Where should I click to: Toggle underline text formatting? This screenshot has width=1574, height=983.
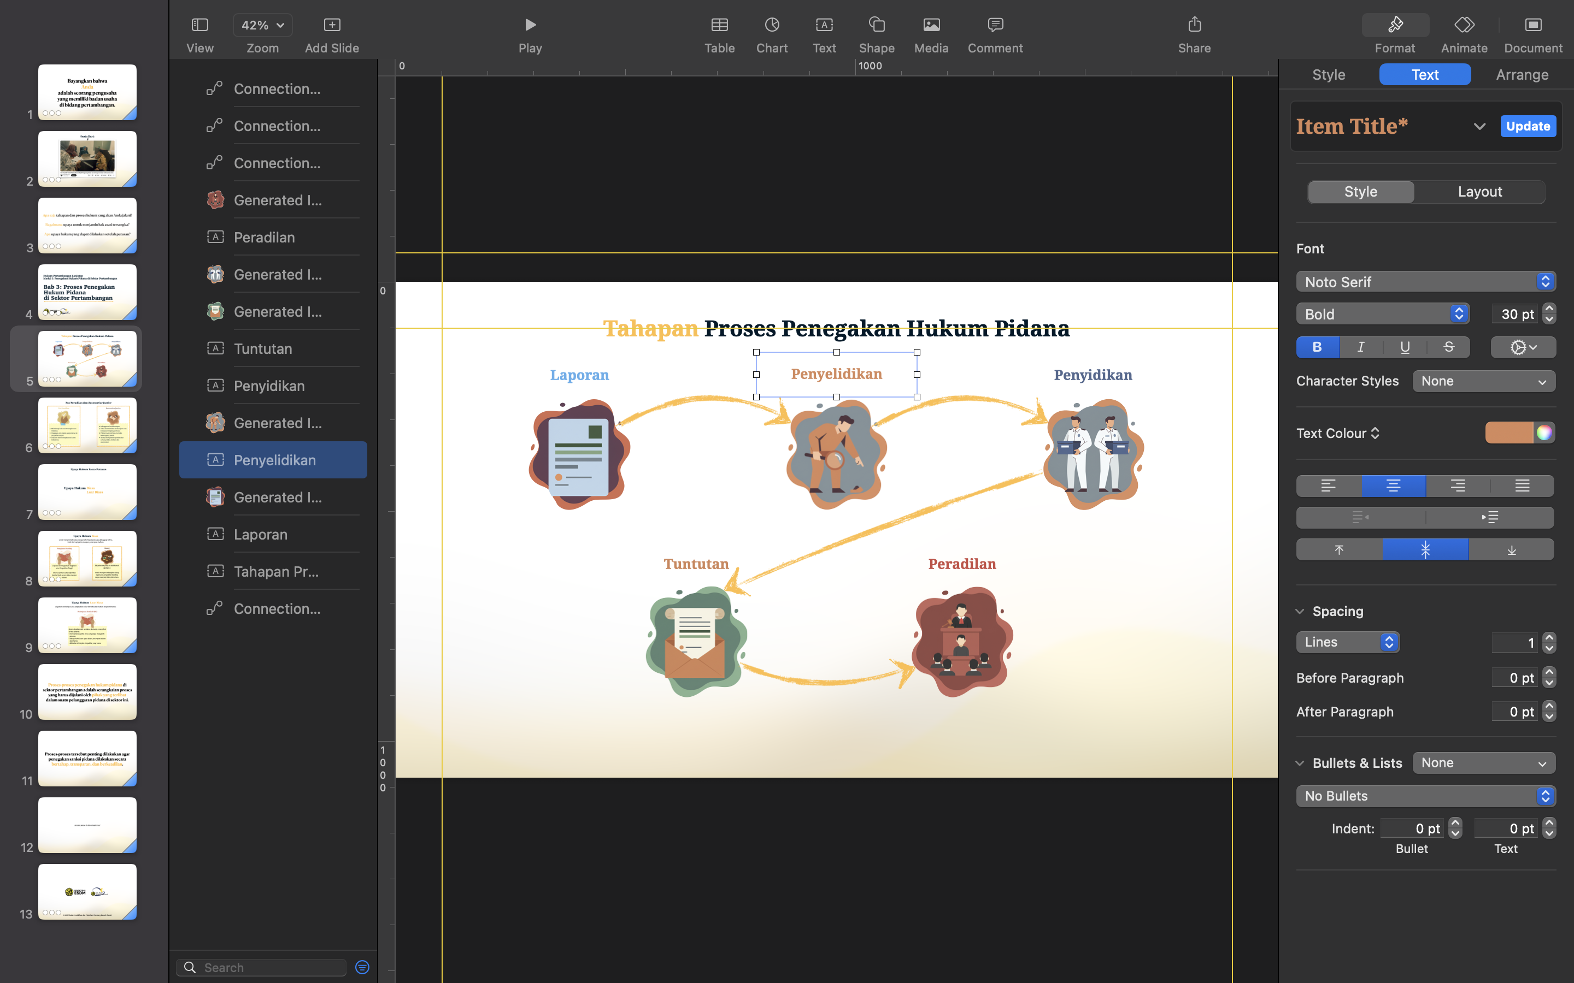[x=1404, y=347]
